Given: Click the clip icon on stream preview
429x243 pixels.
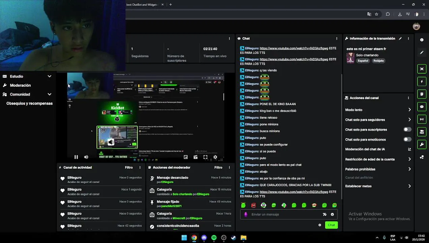Looking at the screenshot, I should coord(195,157).
